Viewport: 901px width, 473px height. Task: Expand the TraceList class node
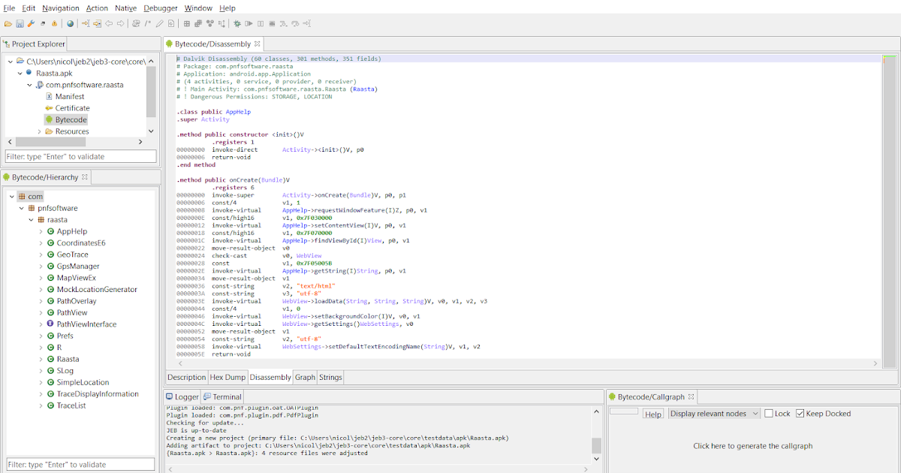click(41, 405)
